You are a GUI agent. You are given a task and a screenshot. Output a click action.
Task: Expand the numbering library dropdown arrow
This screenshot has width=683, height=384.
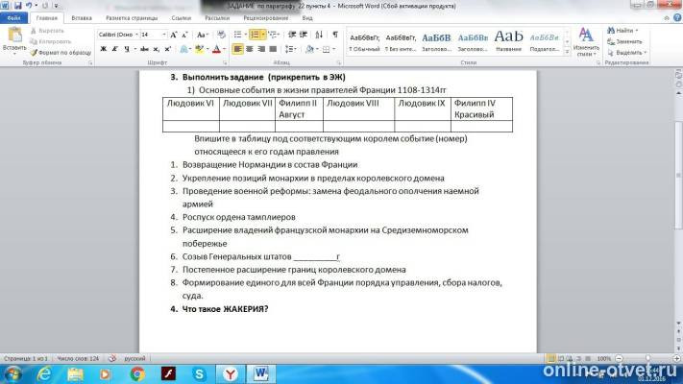click(x=263, y=35)
